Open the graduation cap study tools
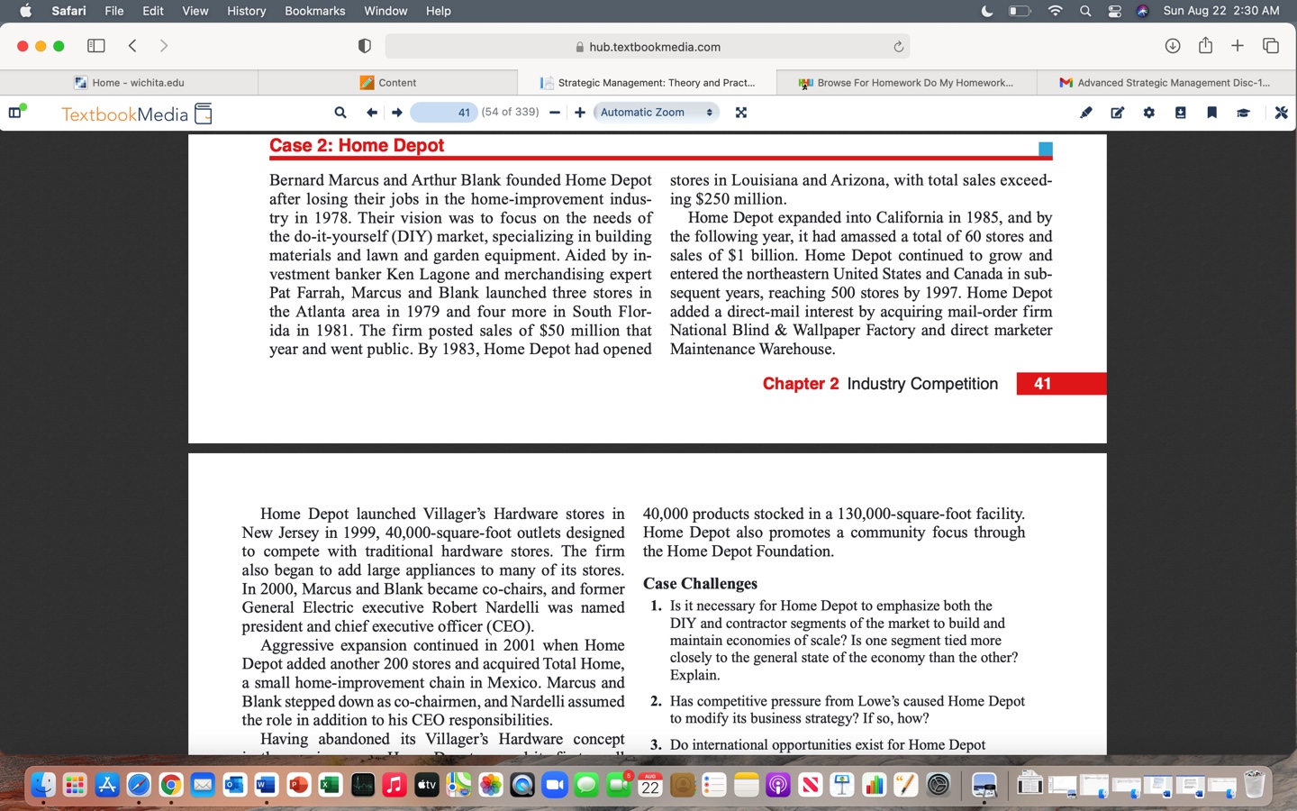Image resolution: width=1297 pixels, height=811 pixels. point(1244,113)
